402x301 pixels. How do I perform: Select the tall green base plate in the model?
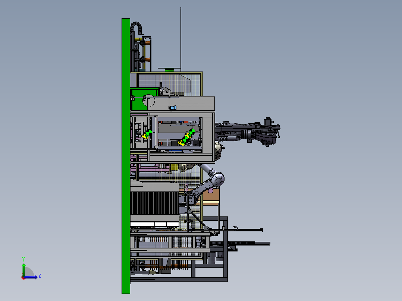coord(126,156)
